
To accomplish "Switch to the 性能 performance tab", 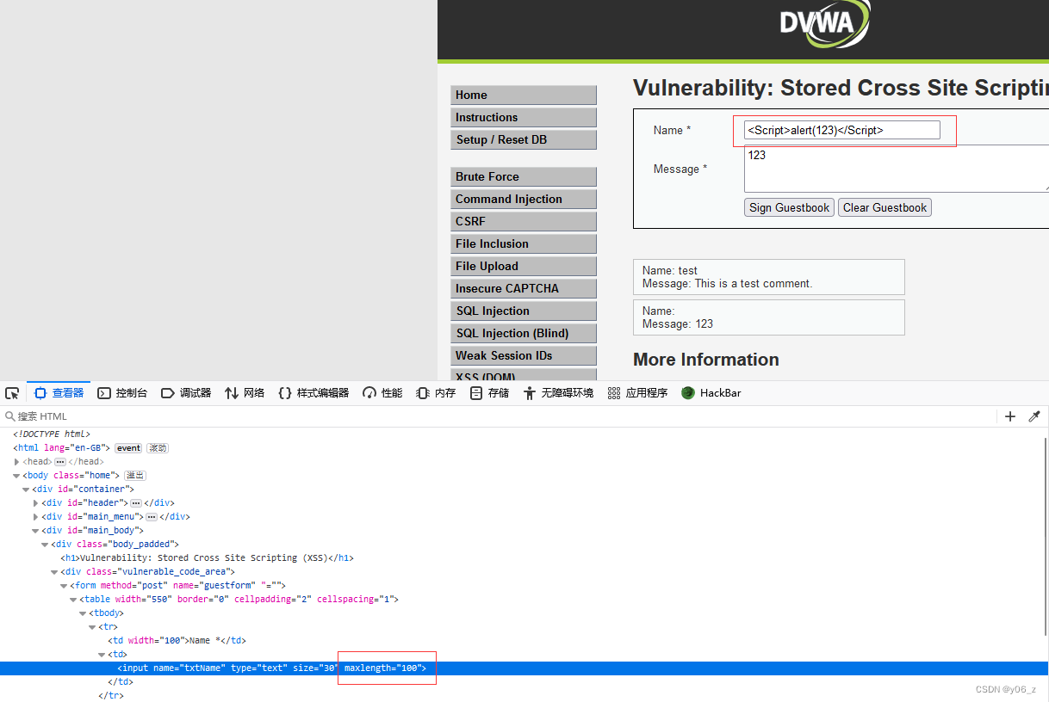I will (x=382, y=393).
